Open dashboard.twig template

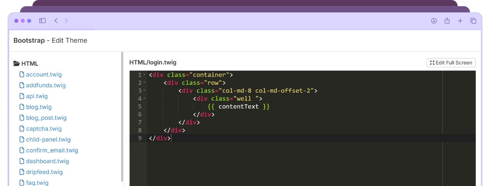(x=47, y=161)
